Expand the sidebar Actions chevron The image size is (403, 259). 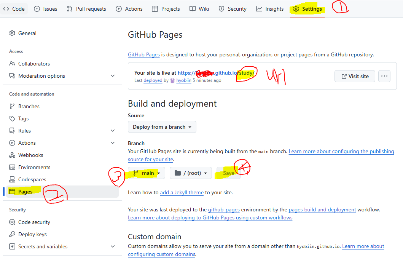point(113,143)
